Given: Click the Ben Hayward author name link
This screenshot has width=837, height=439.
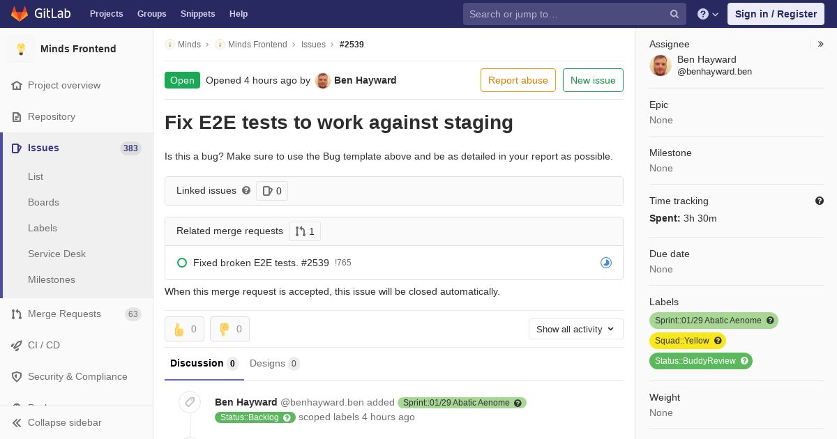Looking at the screenshot, I should click(x=365, y=80).
